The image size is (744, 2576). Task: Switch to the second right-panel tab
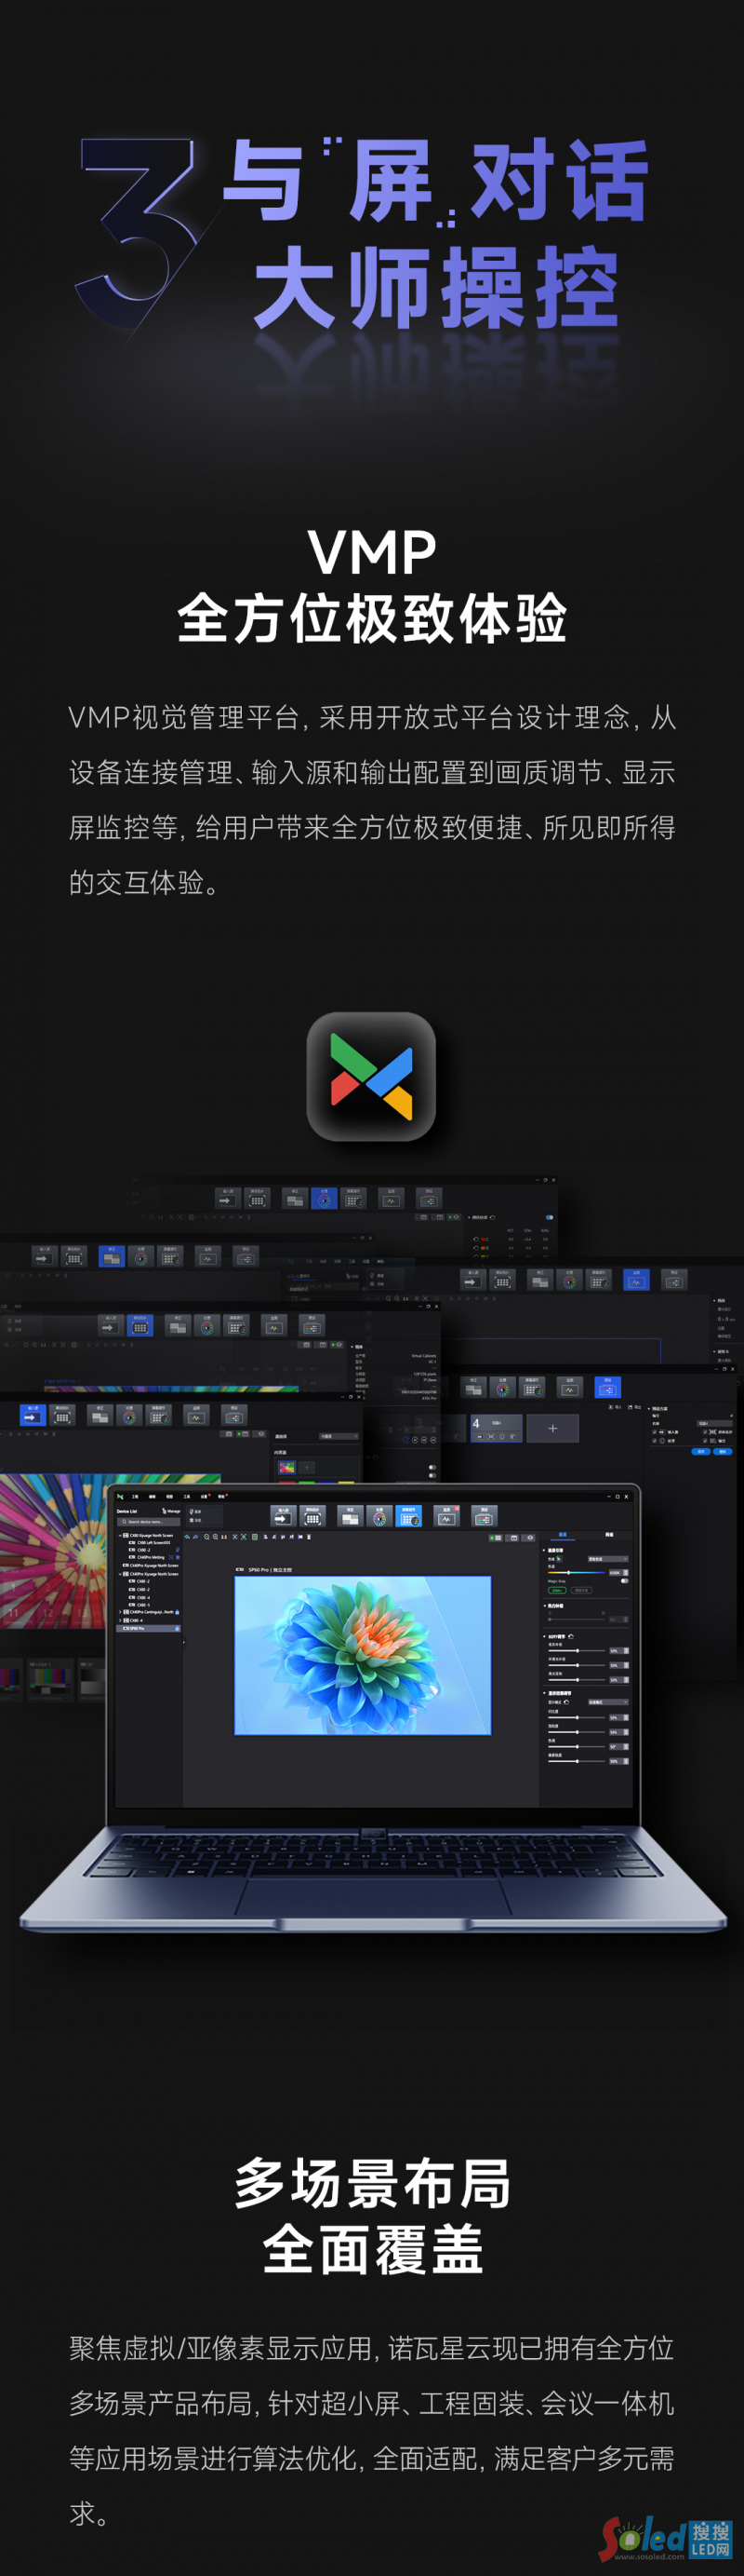tap(608, 1535)
